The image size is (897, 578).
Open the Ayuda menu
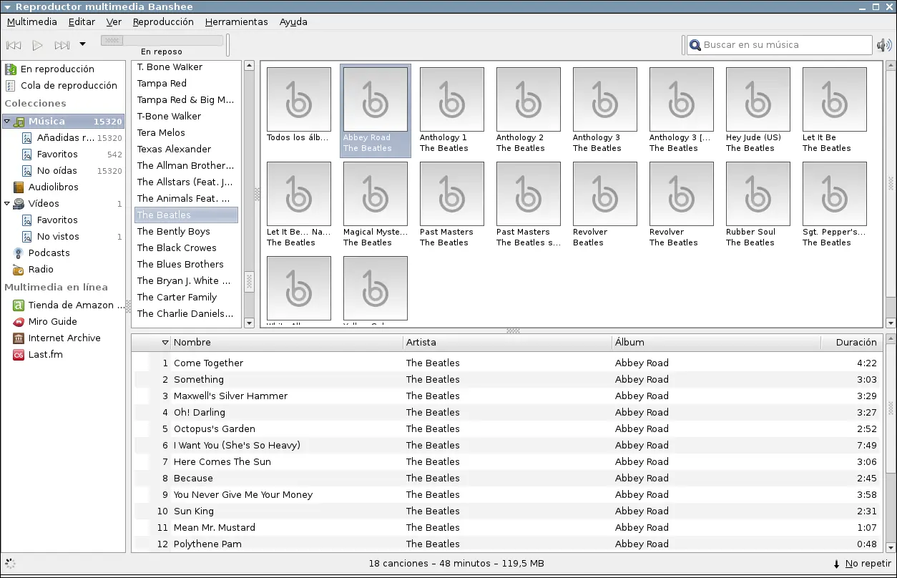pos(293,21)
